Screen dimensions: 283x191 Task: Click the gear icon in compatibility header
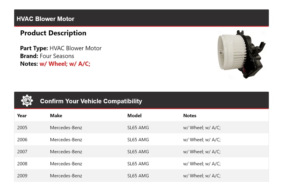[27, 101]
